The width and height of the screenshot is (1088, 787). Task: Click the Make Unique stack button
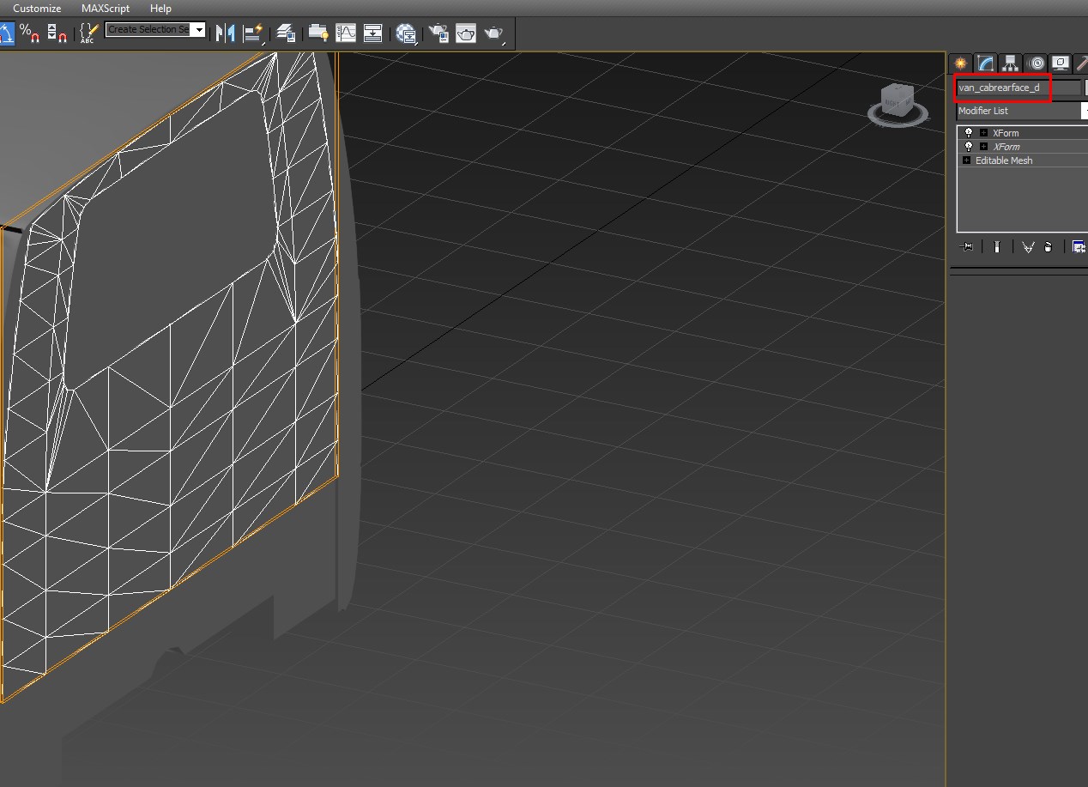click(1028, 247)
